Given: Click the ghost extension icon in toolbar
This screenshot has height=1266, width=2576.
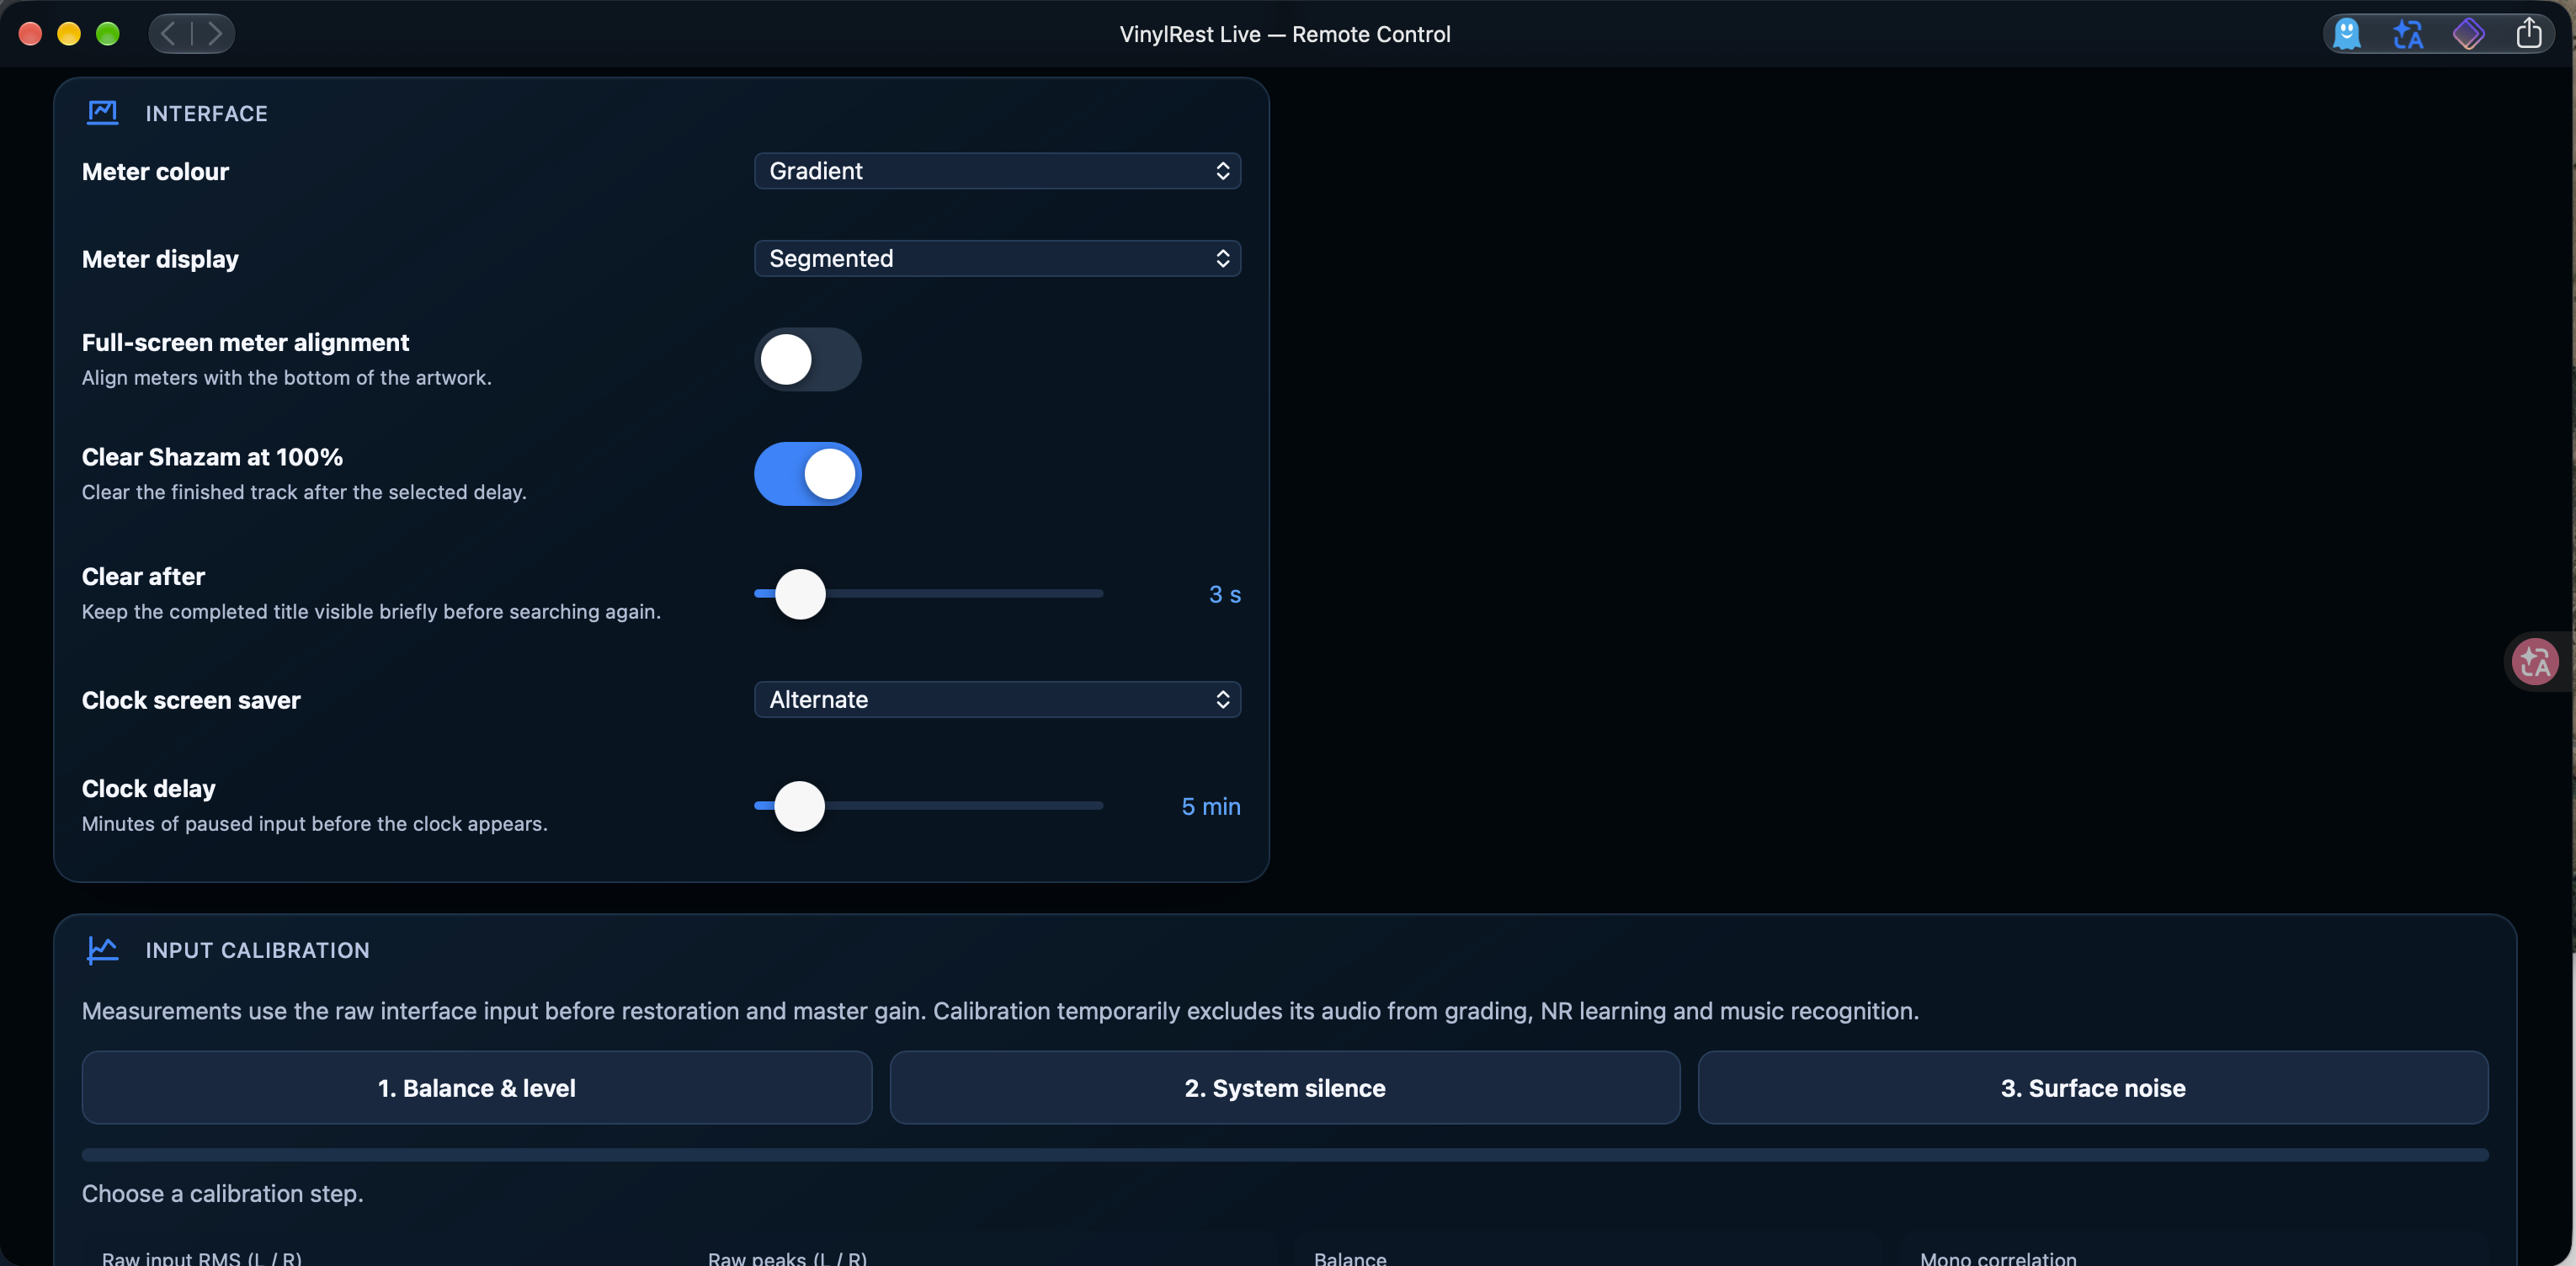Looking at the screenshot, I should (x=2346, y=34).
